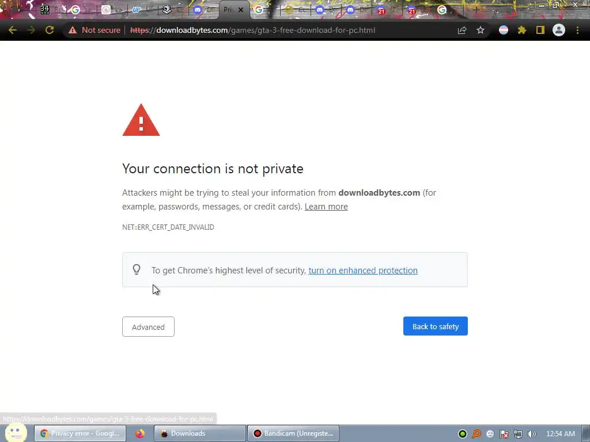
Task: Click the 12:54 AM system clock
Action: click(x=560, y=434)
